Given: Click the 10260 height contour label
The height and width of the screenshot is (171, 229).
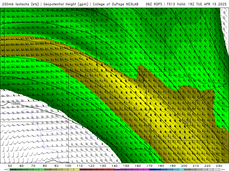Looking at the screenshot, I should click(46, 23).
